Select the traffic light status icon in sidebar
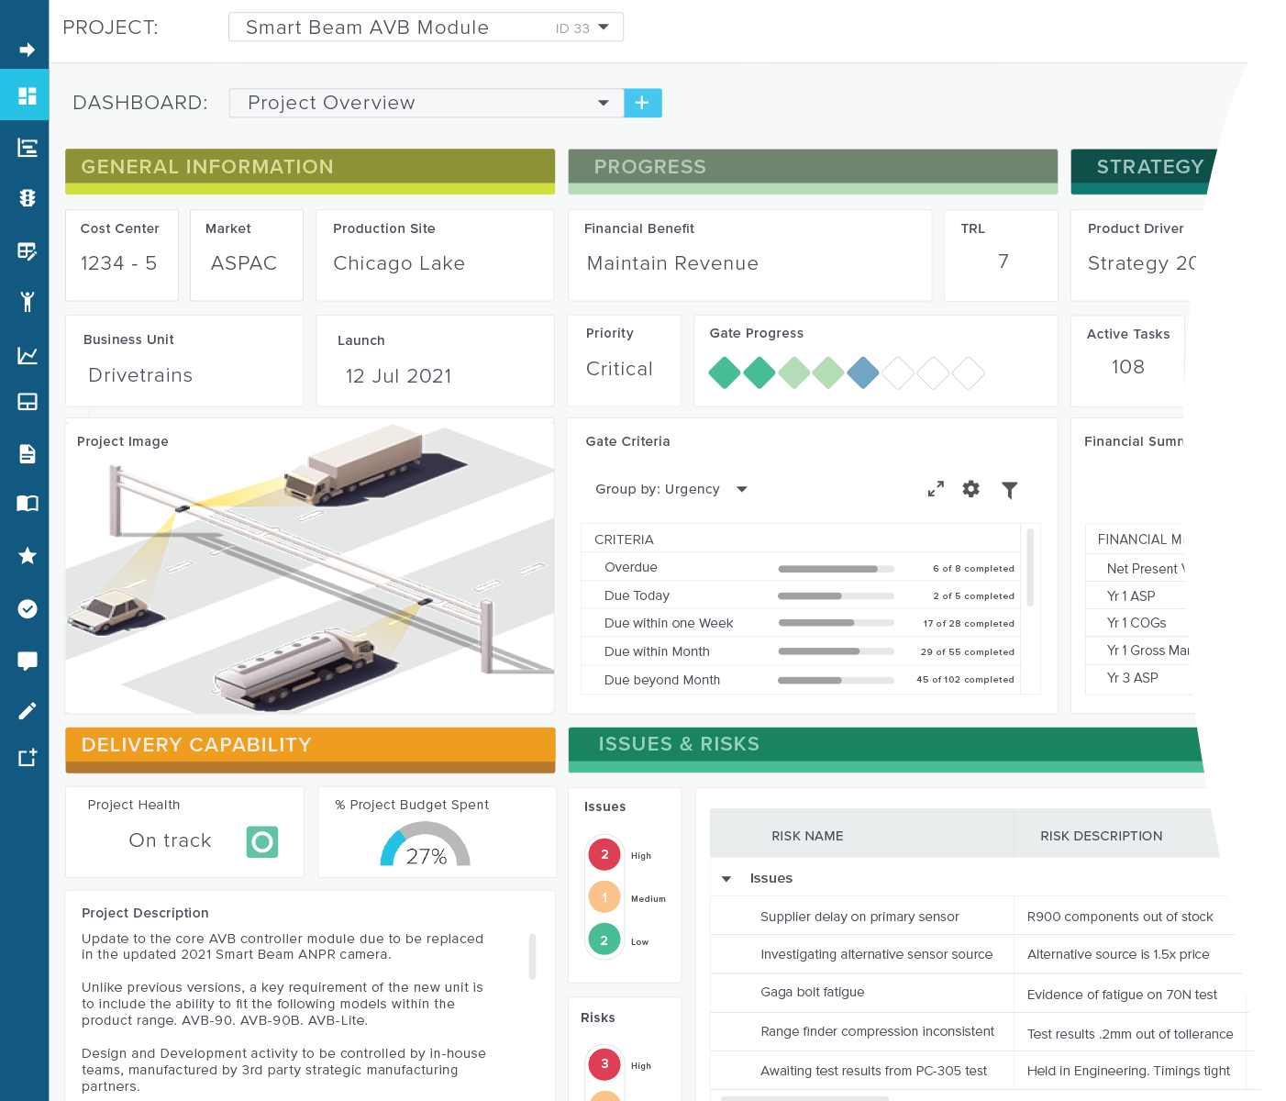 [25, 198]
